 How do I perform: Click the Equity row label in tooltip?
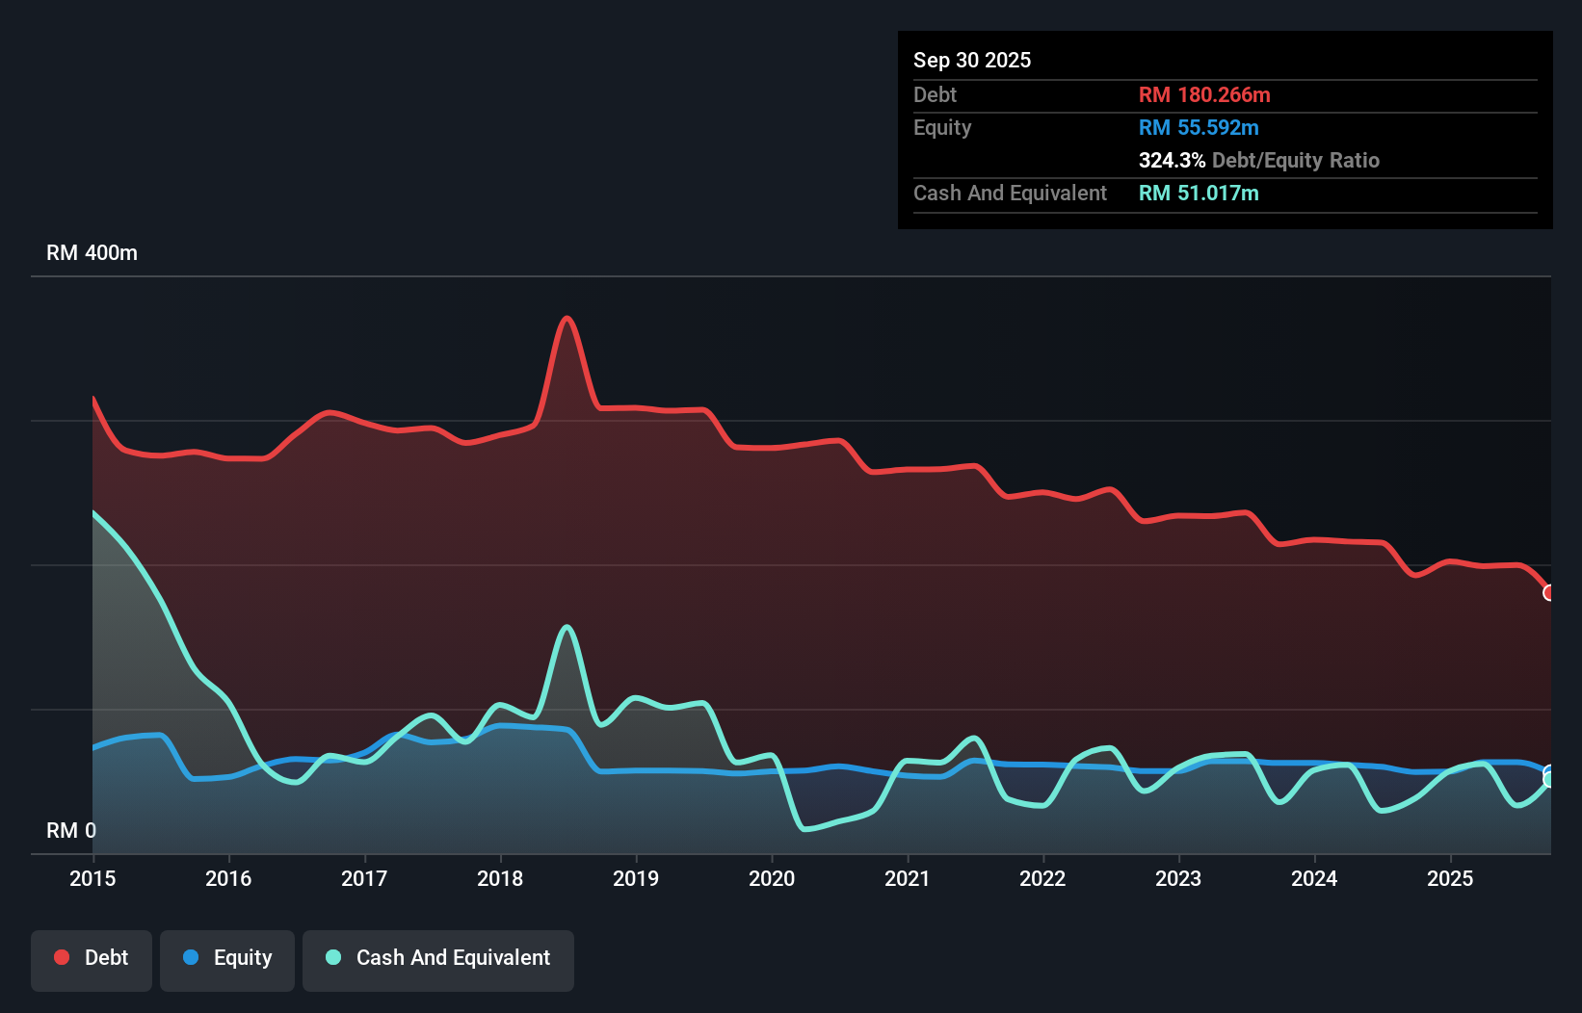point(942,128)
